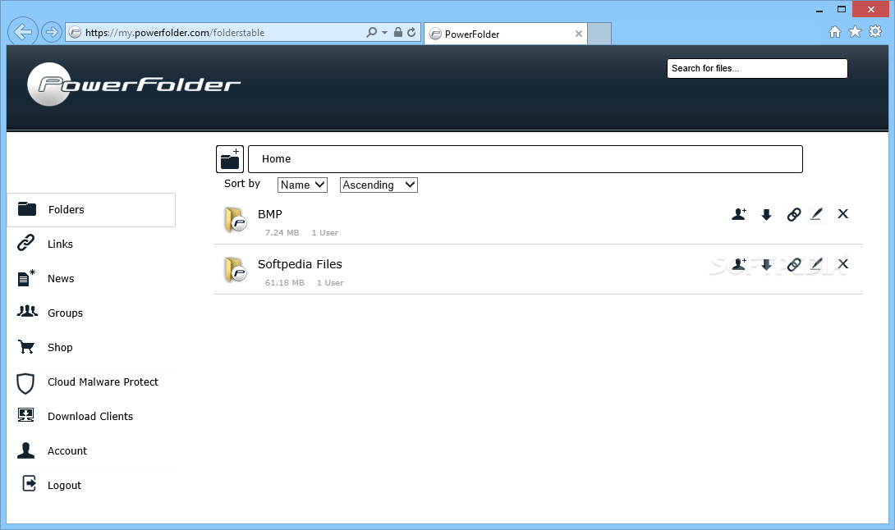This screenshot has height=530, width=895.
Task: Click the 61.18 MB size text
Action: 285,283
